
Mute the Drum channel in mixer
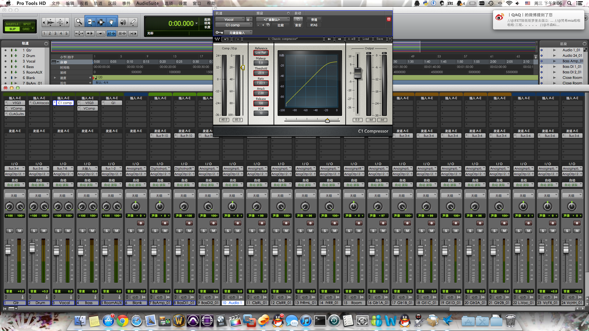(44, 230)
